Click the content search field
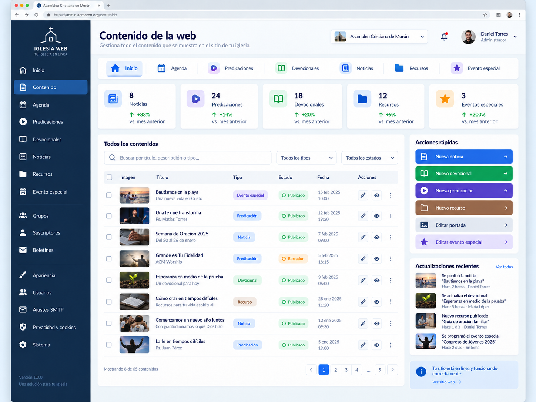Screen dimensions: 536x402 point(188,158)
